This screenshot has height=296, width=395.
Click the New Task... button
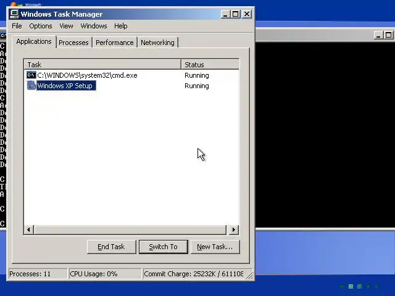pyautogui.click(x=215, y=247)
